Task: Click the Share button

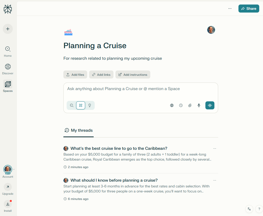Action: coord(249,9)
